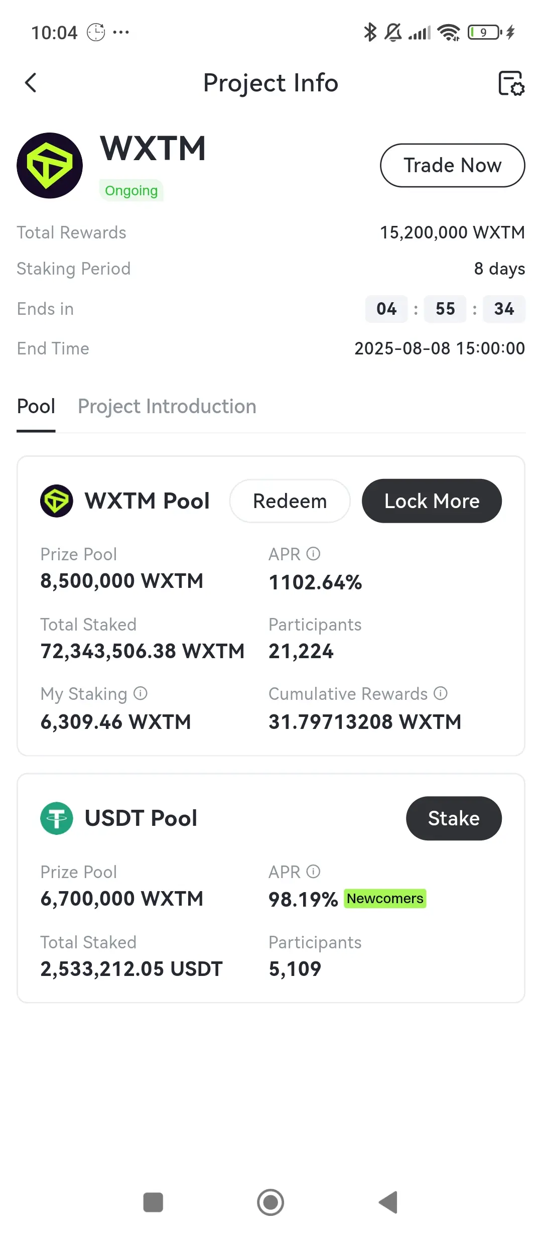Tap the 98.19% APR value
The image size is (542, 1235).
point(303,900)
